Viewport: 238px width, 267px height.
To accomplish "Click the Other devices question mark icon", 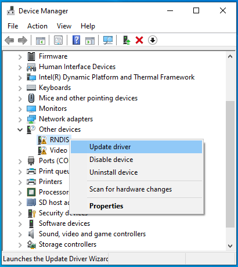I will (31, 129).
